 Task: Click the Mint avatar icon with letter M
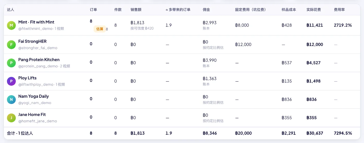coord(11,25)
